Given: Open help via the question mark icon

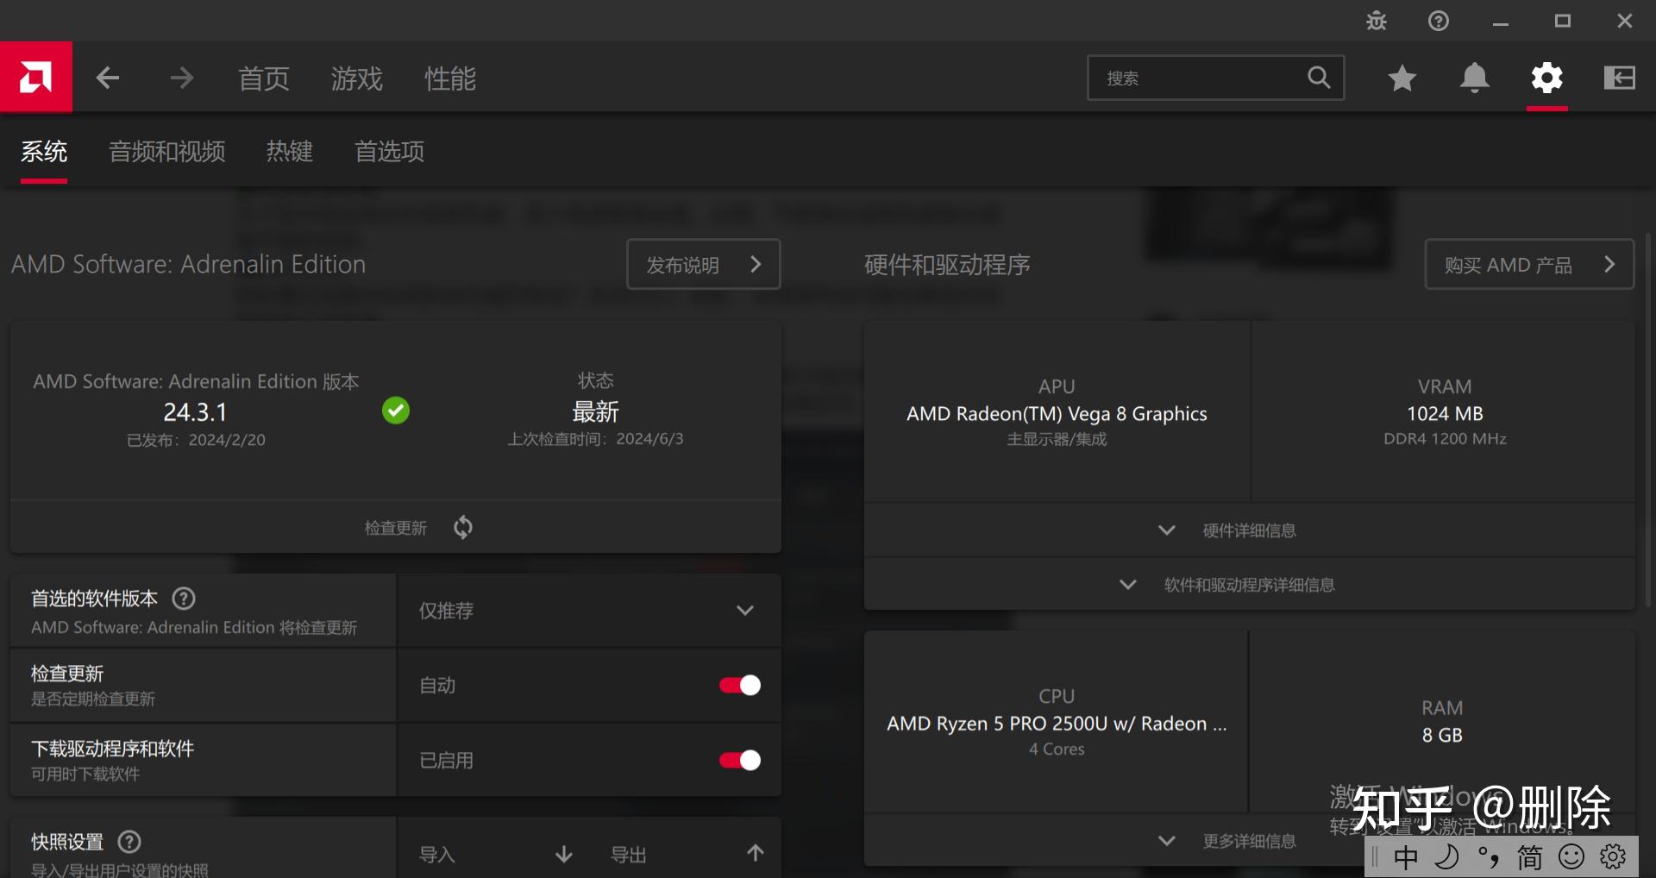Looking at the screenshot, I should click(1438, 20).
